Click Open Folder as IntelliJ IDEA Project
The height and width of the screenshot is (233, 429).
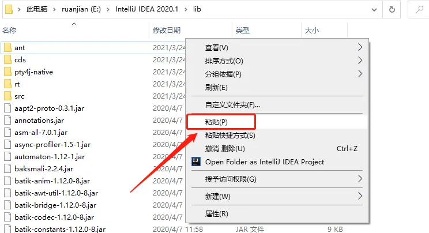pos(265,162)
